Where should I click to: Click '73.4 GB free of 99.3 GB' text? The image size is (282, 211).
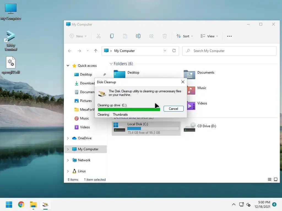[144, 133]
